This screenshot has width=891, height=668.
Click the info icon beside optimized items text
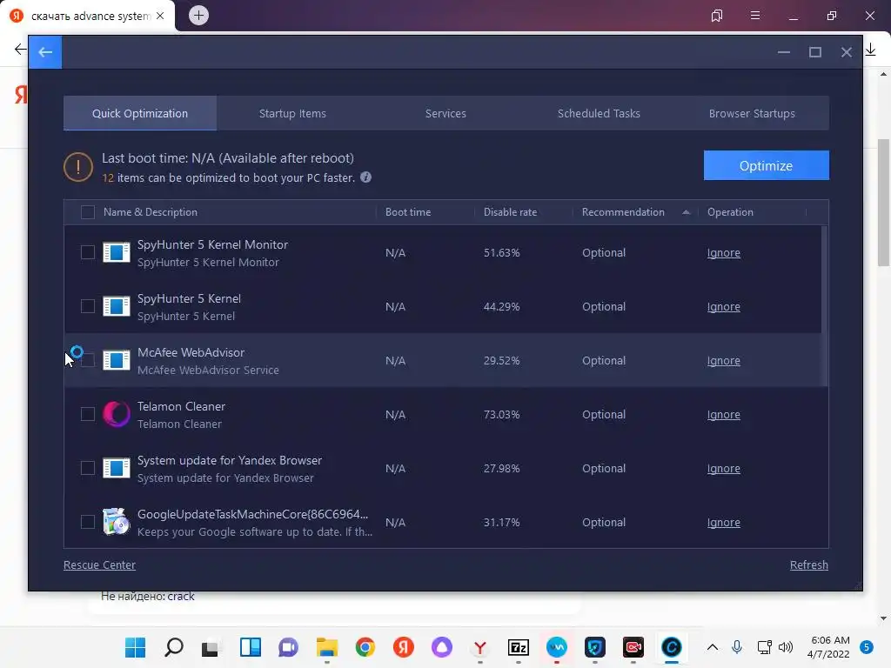click(x=366, y=177)
